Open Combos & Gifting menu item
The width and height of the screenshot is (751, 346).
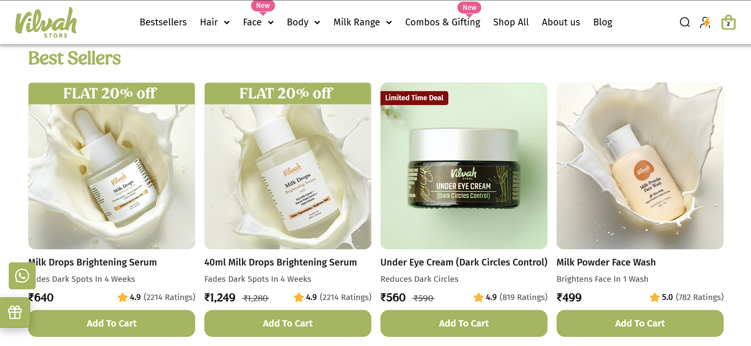(442, 22)
